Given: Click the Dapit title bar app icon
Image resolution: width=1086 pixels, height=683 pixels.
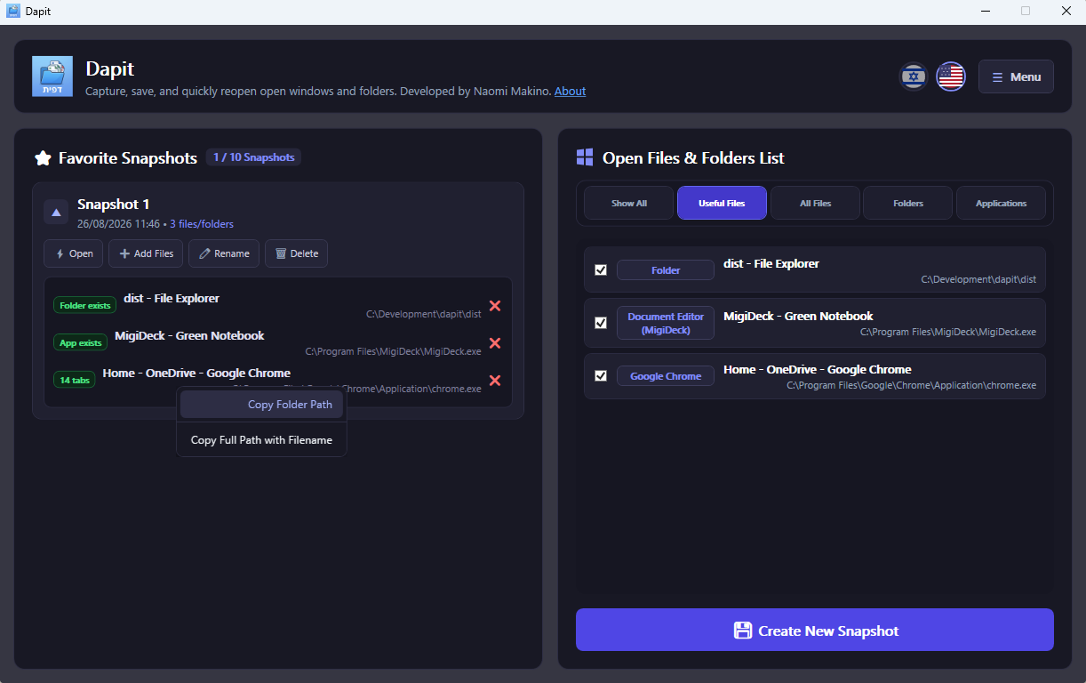Looking at the screenshot, I should tap(13, 11).
